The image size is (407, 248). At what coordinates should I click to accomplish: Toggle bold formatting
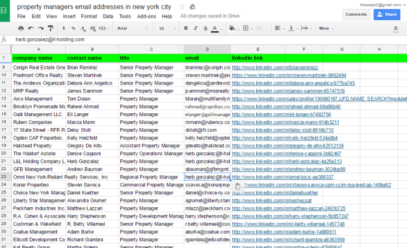coord(186,28)
